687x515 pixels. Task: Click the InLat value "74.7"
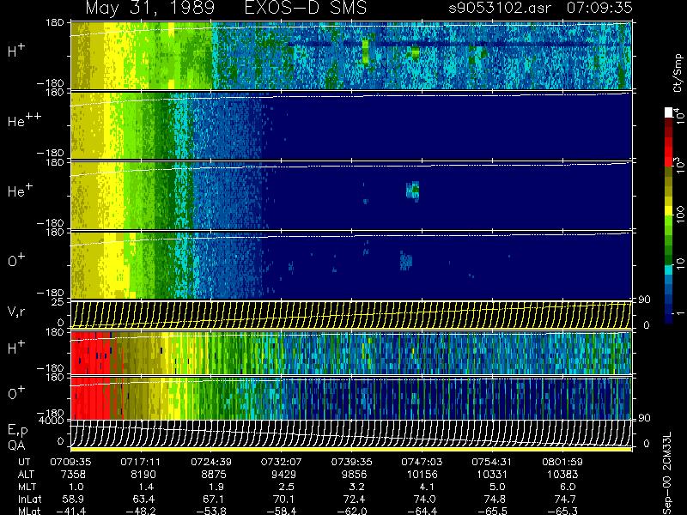565,500
